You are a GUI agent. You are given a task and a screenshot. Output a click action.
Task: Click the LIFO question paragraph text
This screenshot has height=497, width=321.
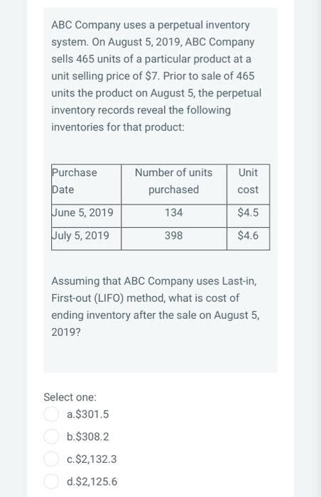[156, 307]
